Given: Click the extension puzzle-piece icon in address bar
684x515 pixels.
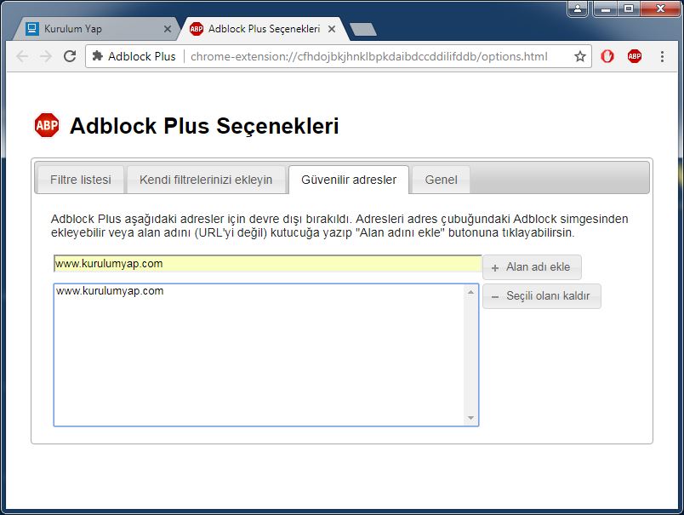Looking at the screenshot, I should click(x=98, y=56).
